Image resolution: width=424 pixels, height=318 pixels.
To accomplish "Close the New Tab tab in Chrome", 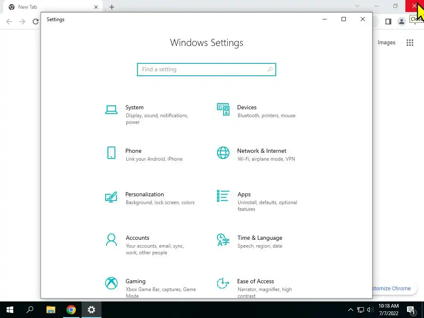I will coord(96,7).
